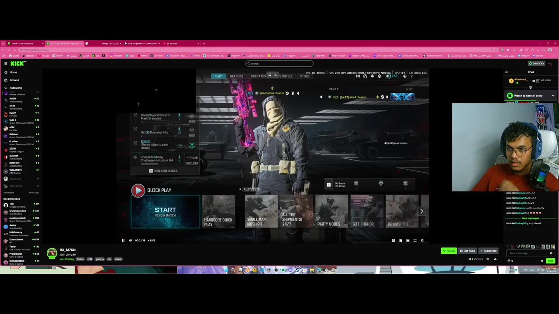Share the stream

pyautogui.click(x=487, y=259)
